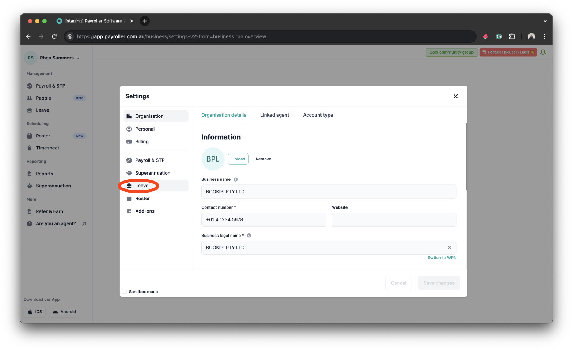Click the Cancel button

click(x=398, y=283)
